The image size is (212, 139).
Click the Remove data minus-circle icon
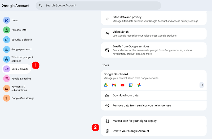coord(107,106)
